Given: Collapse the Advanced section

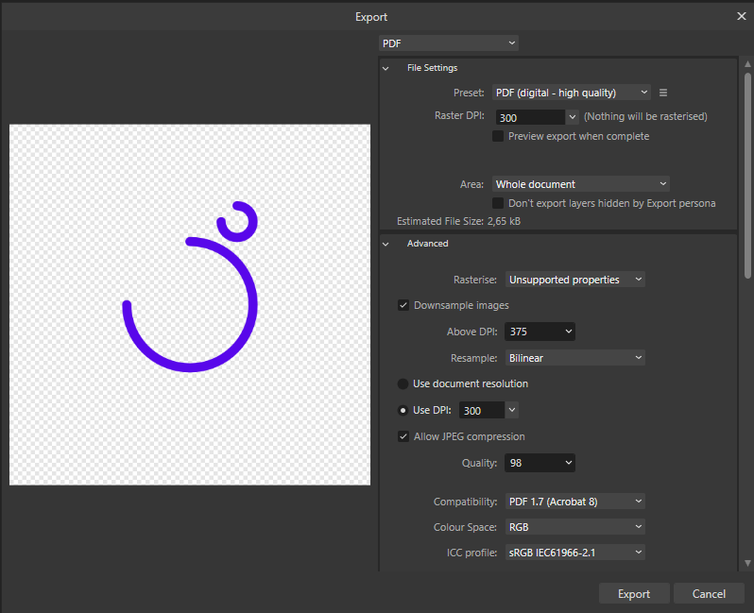Looking at the screenshot, I should [x=386, y=244].
